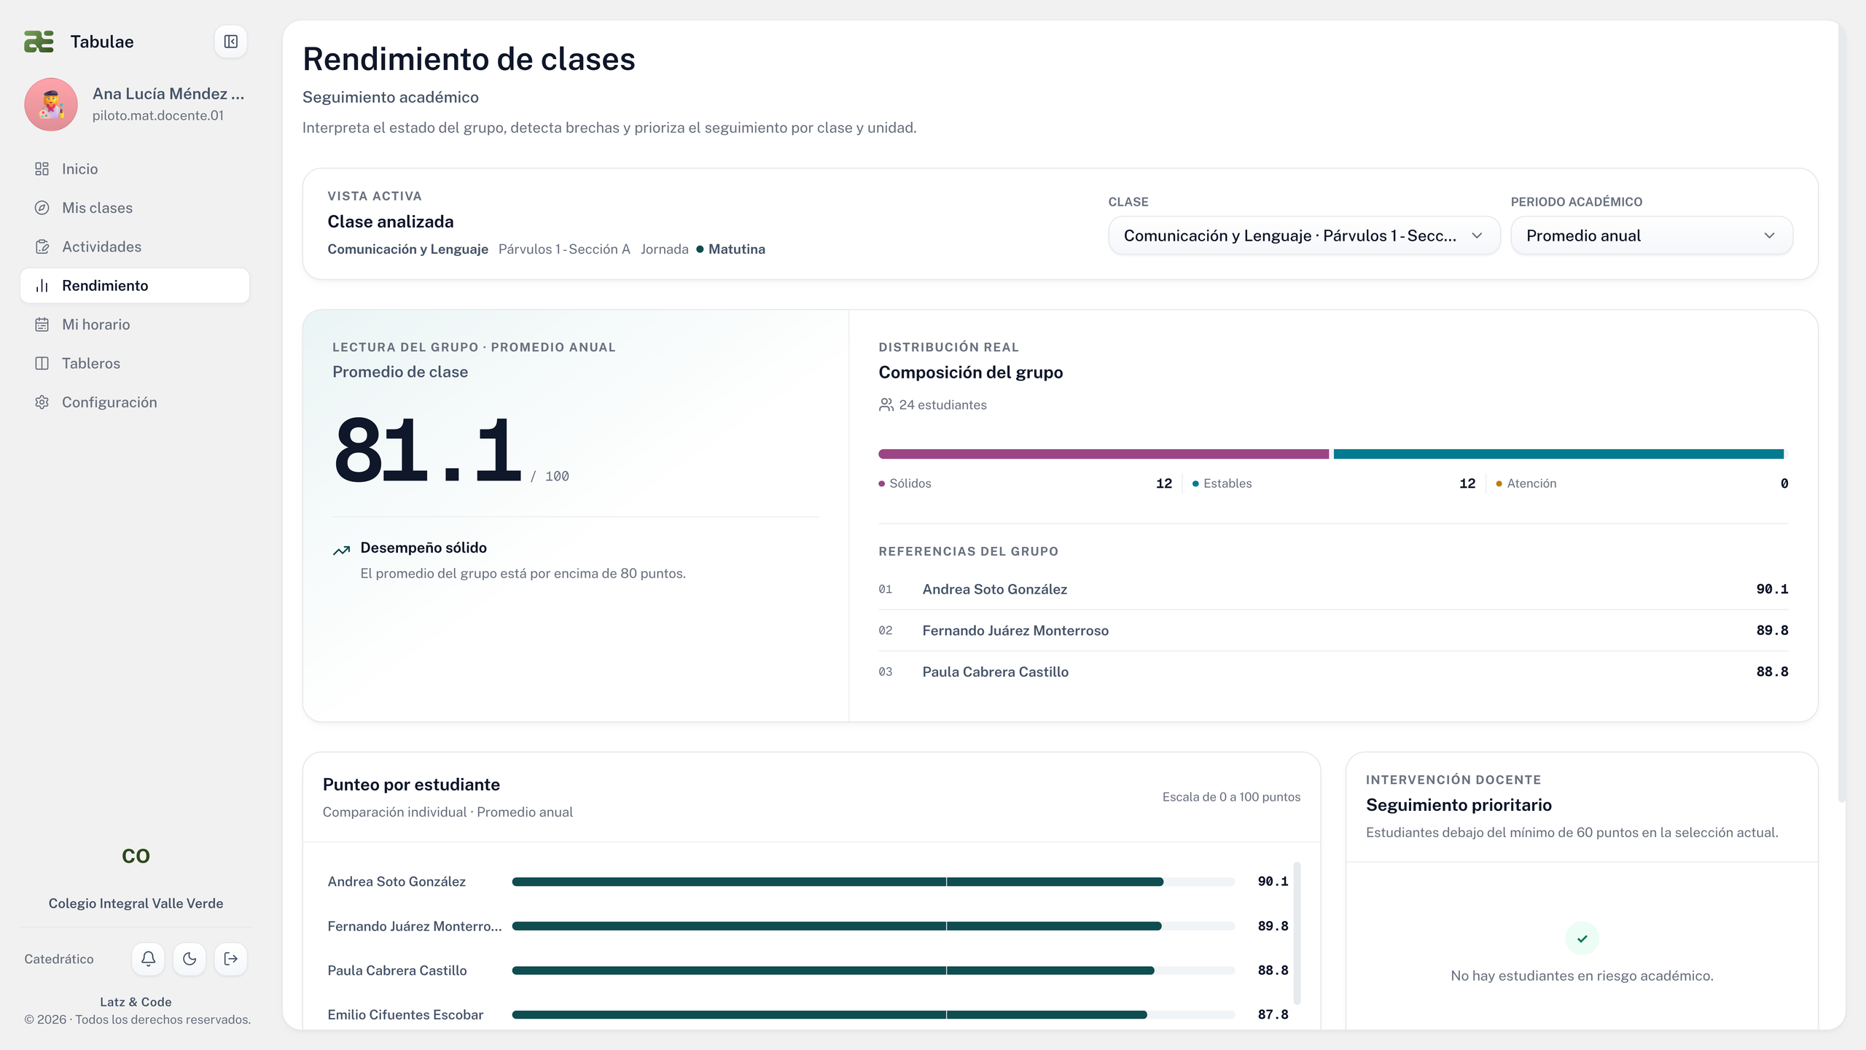
Task: Open Mis clases menu item
Action: pos(135,208)
